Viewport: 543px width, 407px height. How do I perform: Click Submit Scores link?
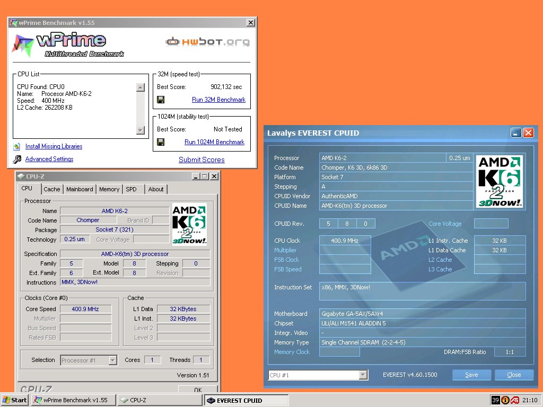click(202, 160)
